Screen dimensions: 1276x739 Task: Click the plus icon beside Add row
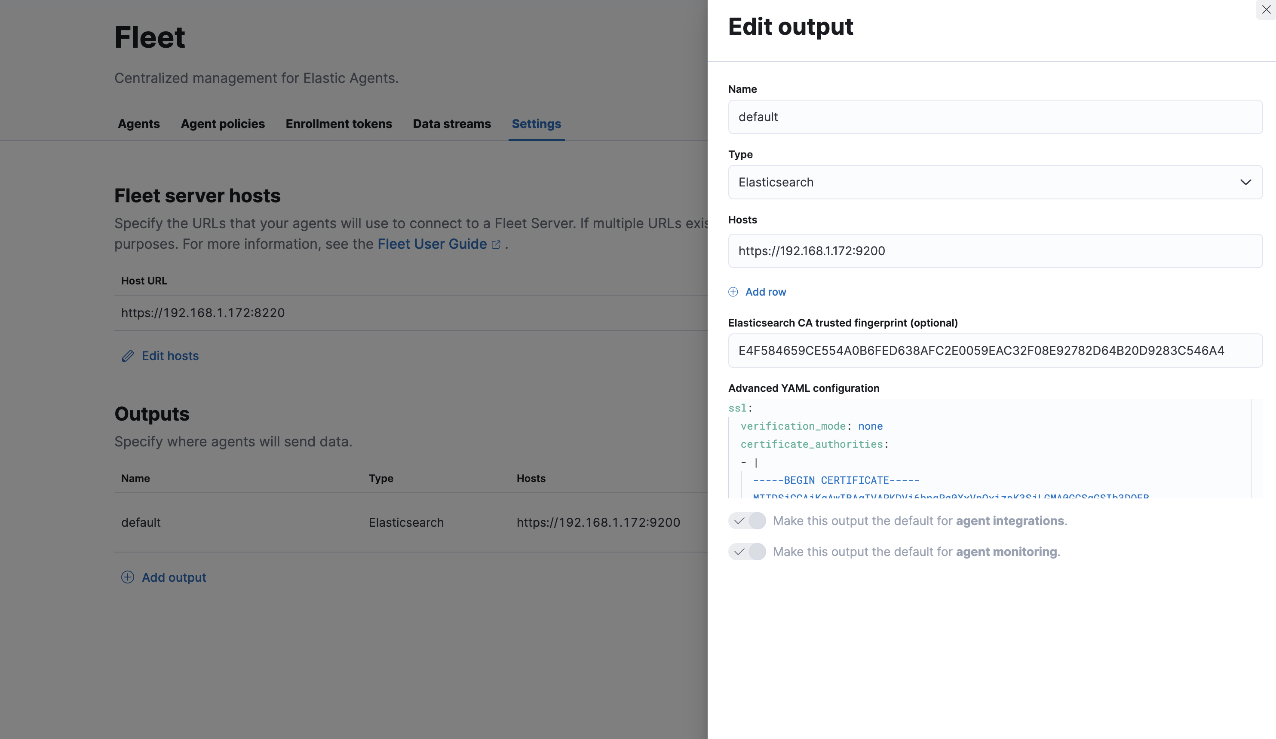pos(733,292)
